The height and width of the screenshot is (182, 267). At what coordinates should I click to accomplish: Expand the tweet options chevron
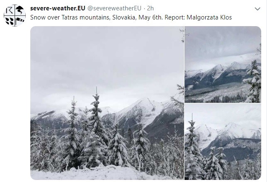tap(257, 9)
